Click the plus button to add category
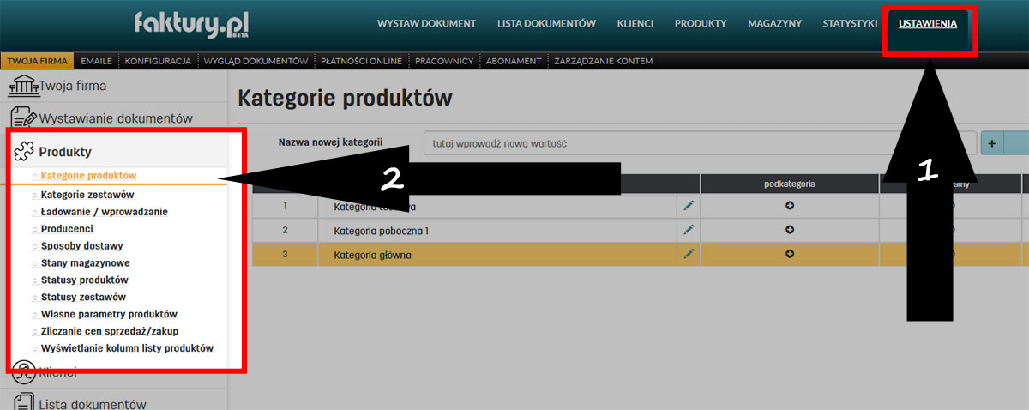This screenshot has height=410, width=1029. point(992,143)
